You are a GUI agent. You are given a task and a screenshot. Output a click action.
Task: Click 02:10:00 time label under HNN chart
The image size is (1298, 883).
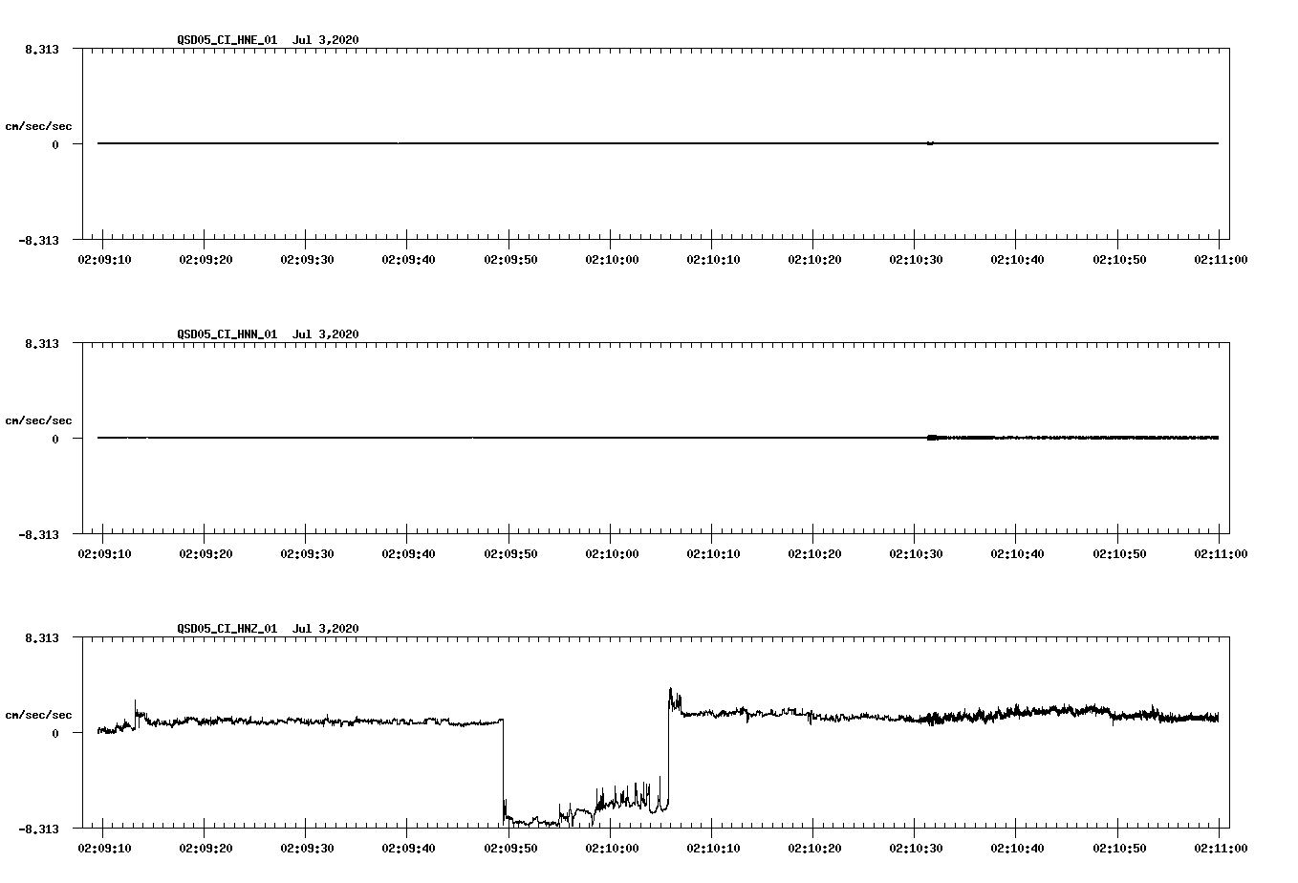click(611, 553)
